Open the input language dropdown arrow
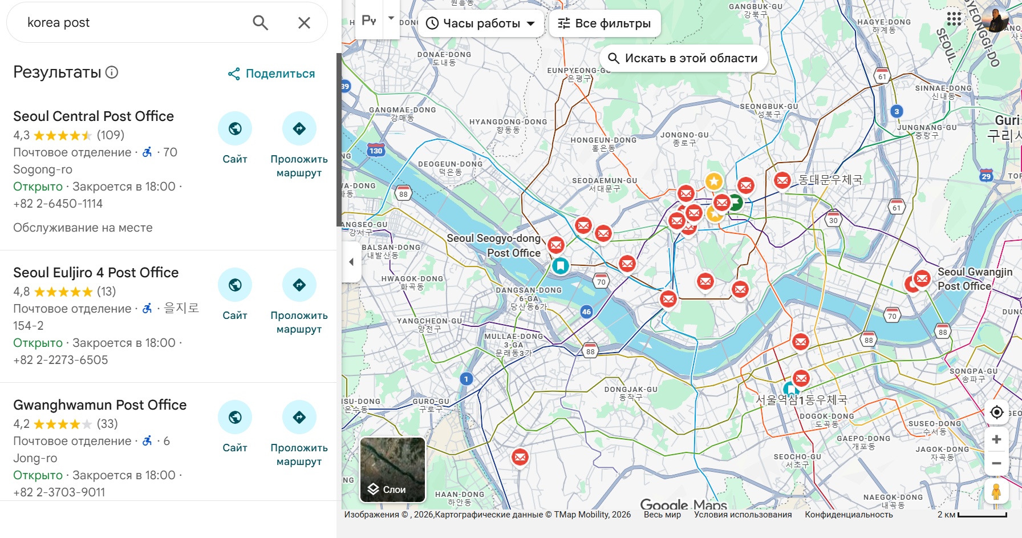The width and height of the screenshot is (1022, 538). [391, 18]
